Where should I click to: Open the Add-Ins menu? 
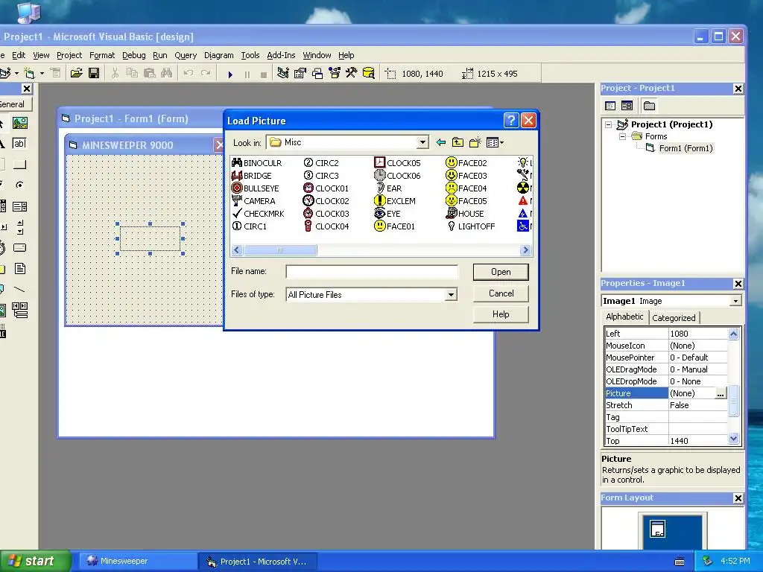pyautogui.click(x=281, y=55)
